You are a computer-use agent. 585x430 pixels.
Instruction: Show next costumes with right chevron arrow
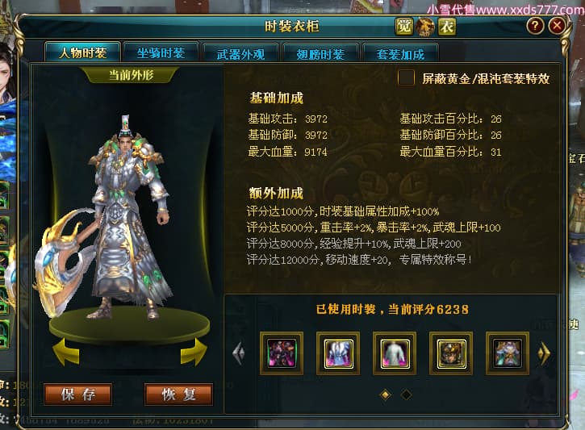point(544,353)
